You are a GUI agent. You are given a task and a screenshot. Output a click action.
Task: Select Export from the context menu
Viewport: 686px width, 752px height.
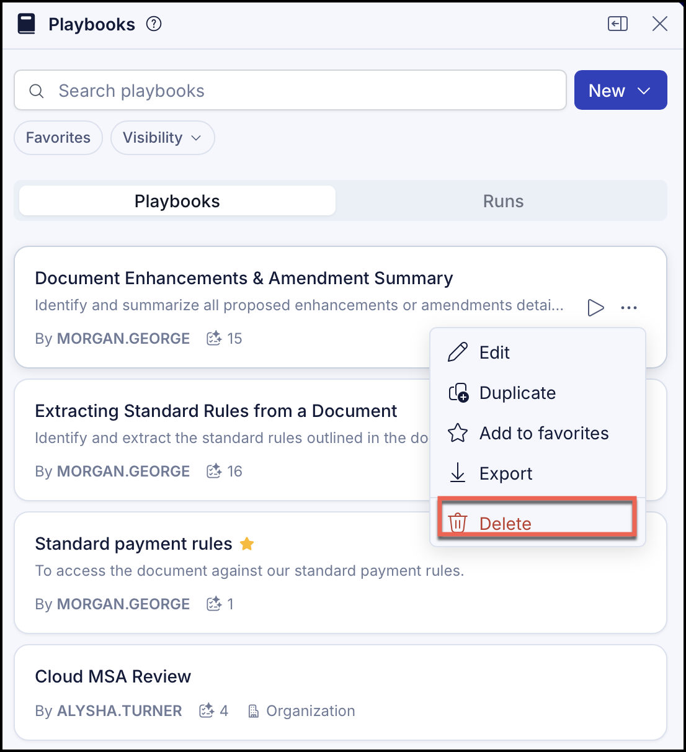click(538, 473)
